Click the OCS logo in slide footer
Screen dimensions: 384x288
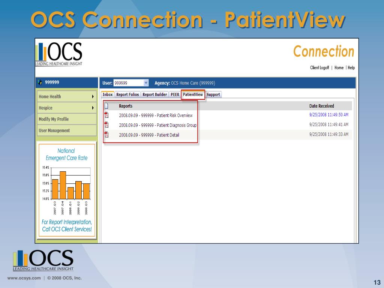coord(43,260)
